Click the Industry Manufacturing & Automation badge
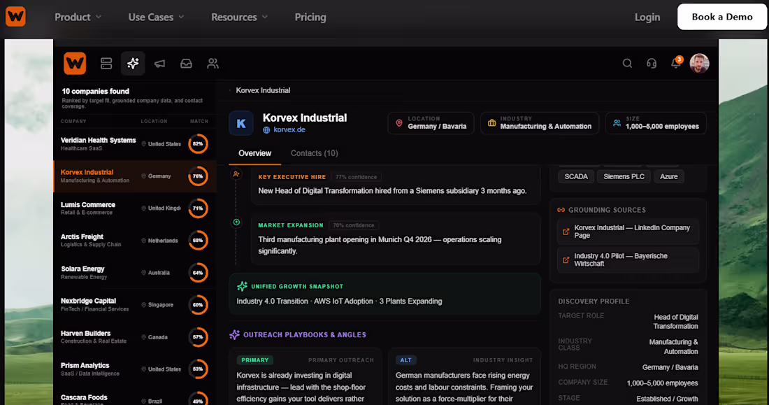The height and width of the screenshot is (405, 769). 540,123
